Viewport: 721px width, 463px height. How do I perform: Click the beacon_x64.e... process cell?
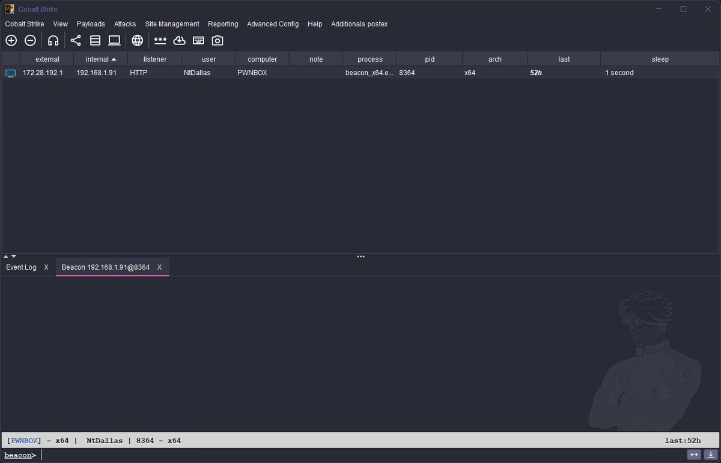pos(370,73)
